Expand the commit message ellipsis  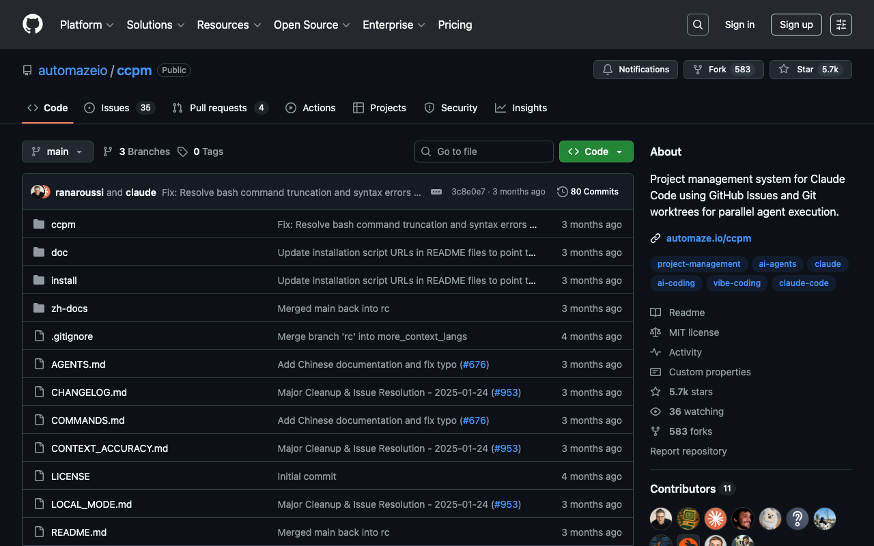436,192
